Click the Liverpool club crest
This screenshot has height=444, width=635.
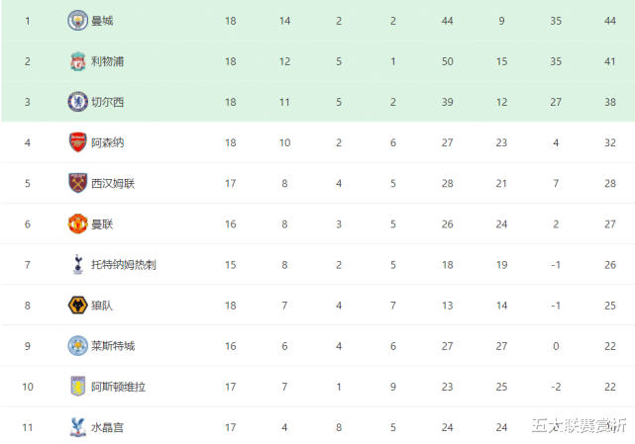coord(77,61)
